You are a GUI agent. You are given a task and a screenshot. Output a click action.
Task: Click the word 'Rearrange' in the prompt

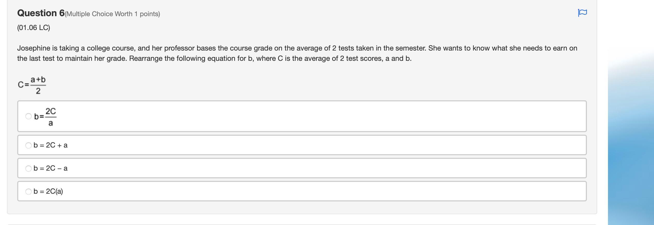146,58
